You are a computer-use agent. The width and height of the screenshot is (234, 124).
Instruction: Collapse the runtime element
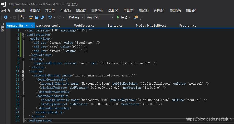point(23,71)
